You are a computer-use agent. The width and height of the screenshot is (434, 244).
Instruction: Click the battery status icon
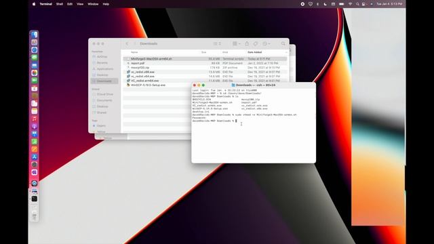[x=342, y=4]
